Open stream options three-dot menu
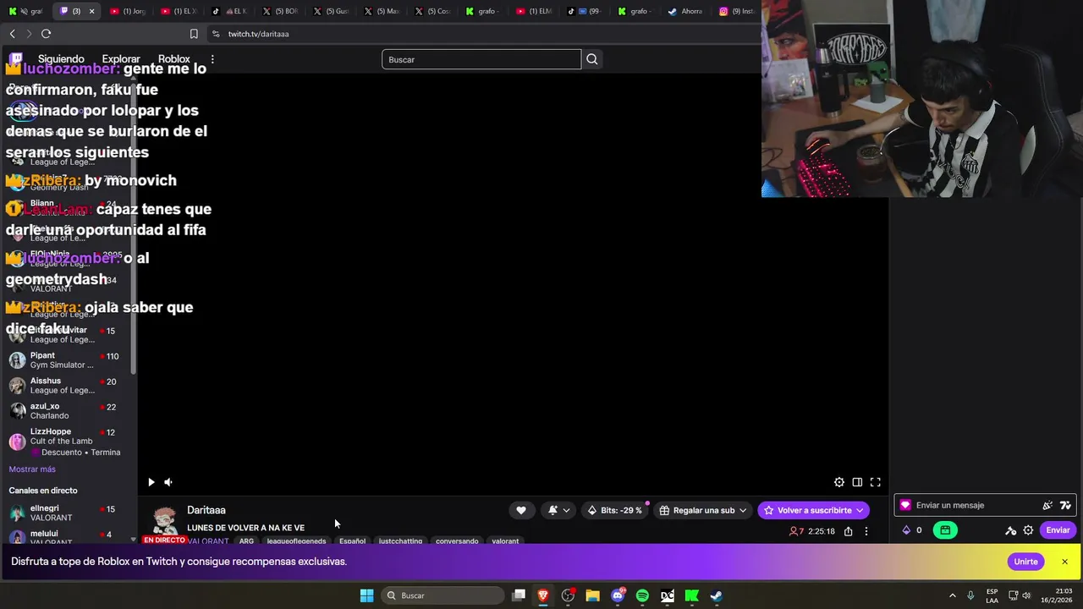1083x609 pixels. pyautogui.click(x=866, y=531)
